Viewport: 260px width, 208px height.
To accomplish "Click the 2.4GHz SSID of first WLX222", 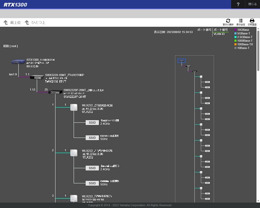I will tap(92, 123).
